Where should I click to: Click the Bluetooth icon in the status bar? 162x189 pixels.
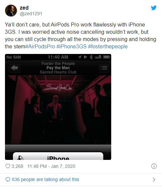(x=91, y=57)
